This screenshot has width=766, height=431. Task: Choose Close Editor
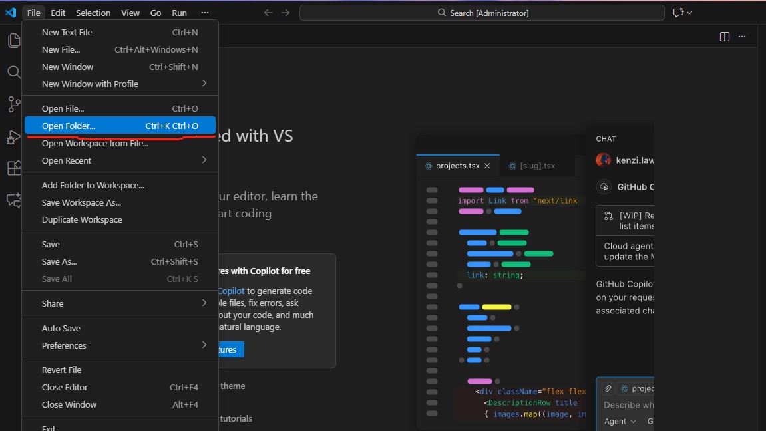point(120,387)
